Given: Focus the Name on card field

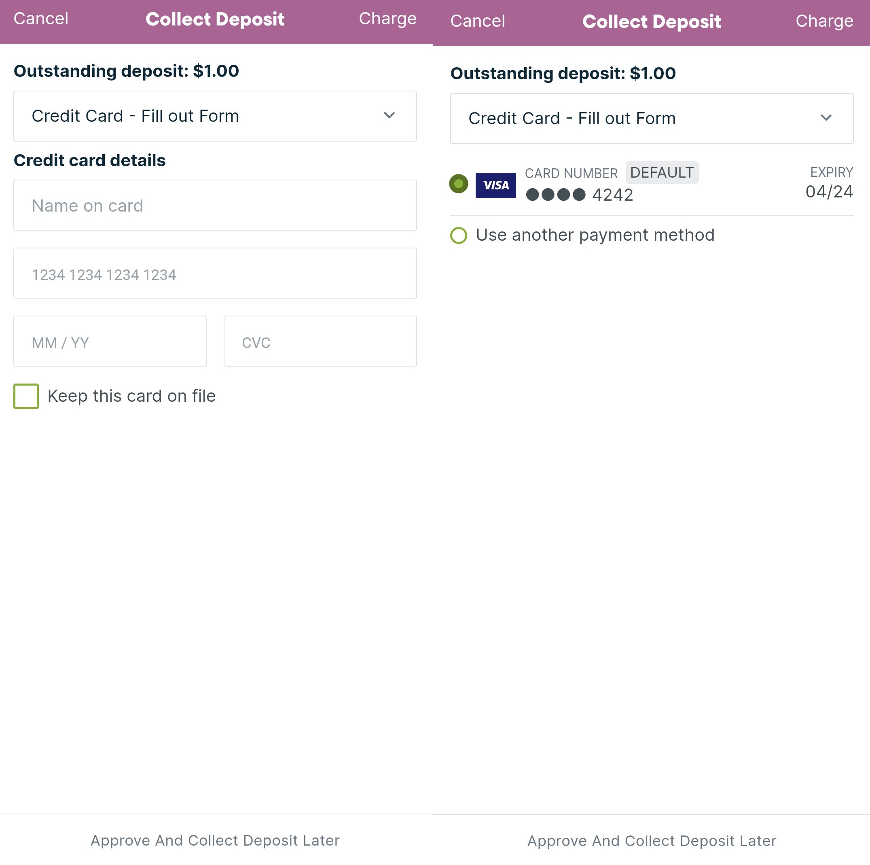Looking at the screenshot, I should (215, 206).
